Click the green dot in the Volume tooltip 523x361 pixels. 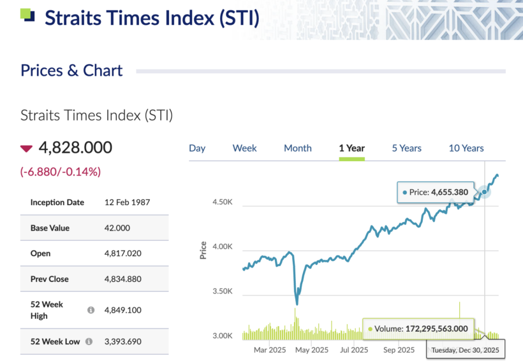[370, 329]
